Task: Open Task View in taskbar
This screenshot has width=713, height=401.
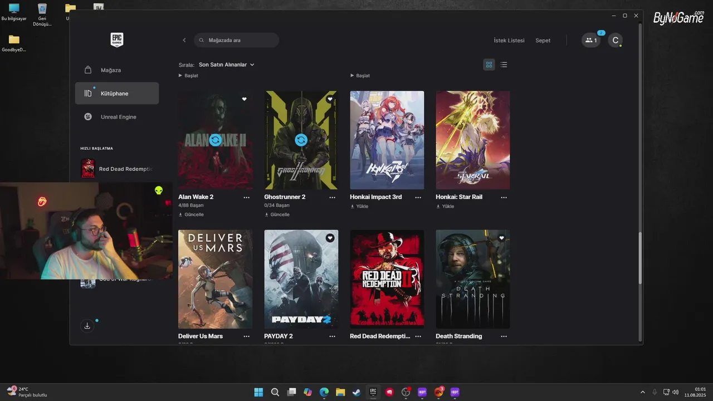Action: click(x=291, y=392)
